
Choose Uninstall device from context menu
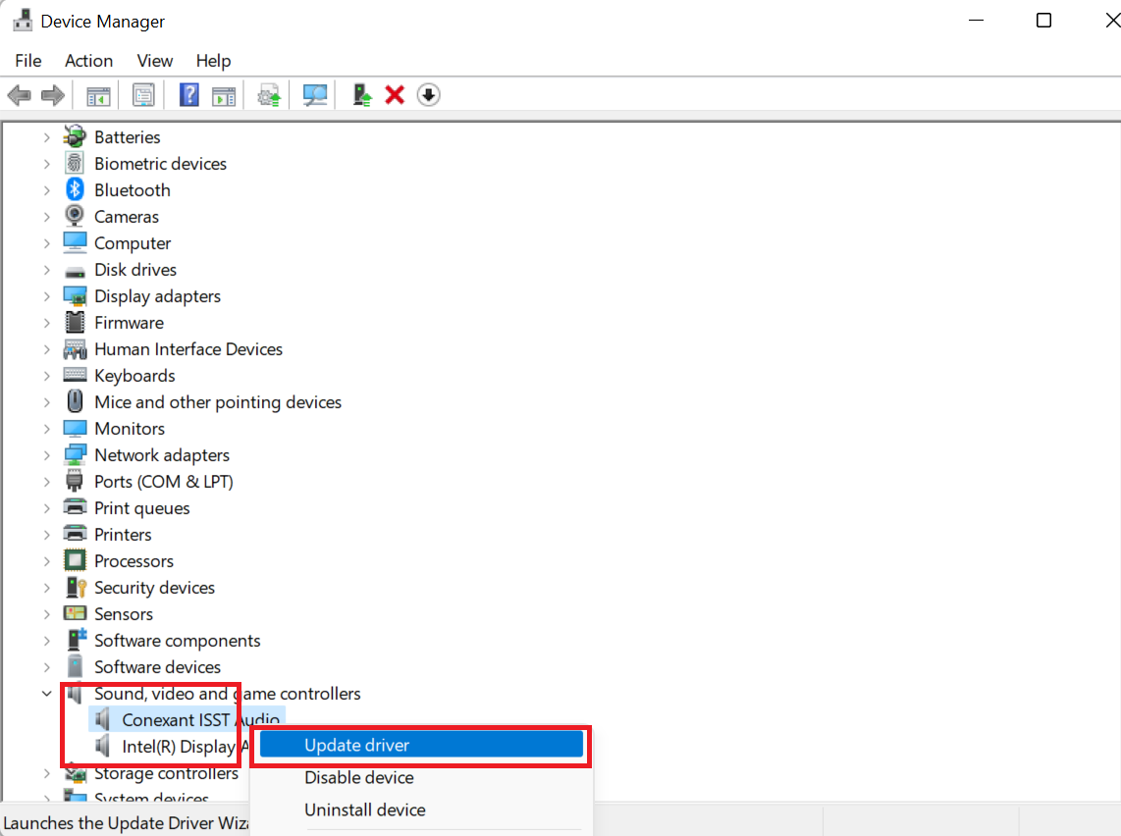pos(422,810)
